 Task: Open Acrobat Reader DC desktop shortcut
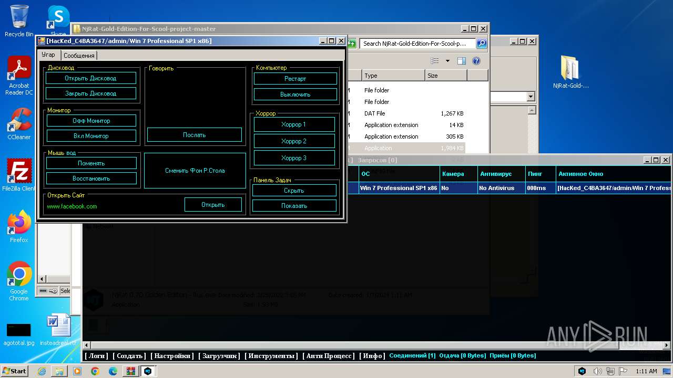[x=19, y=76]
